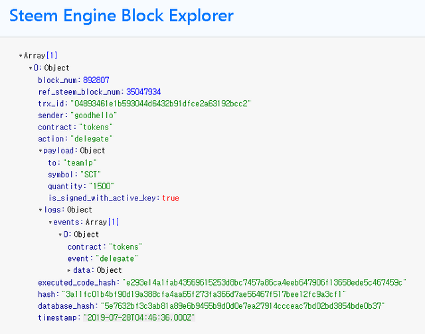This screenshot has height=334, width=425.
Task: Click the trx_id hash string
Action: point(161,104)
